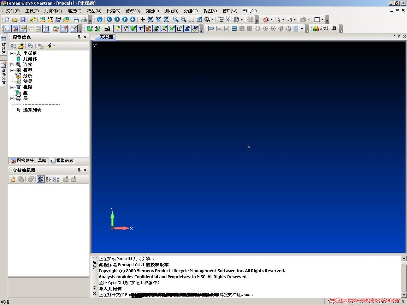
Task: Toggle the data table pane toolbar button
Action: (x=46, y=29)
